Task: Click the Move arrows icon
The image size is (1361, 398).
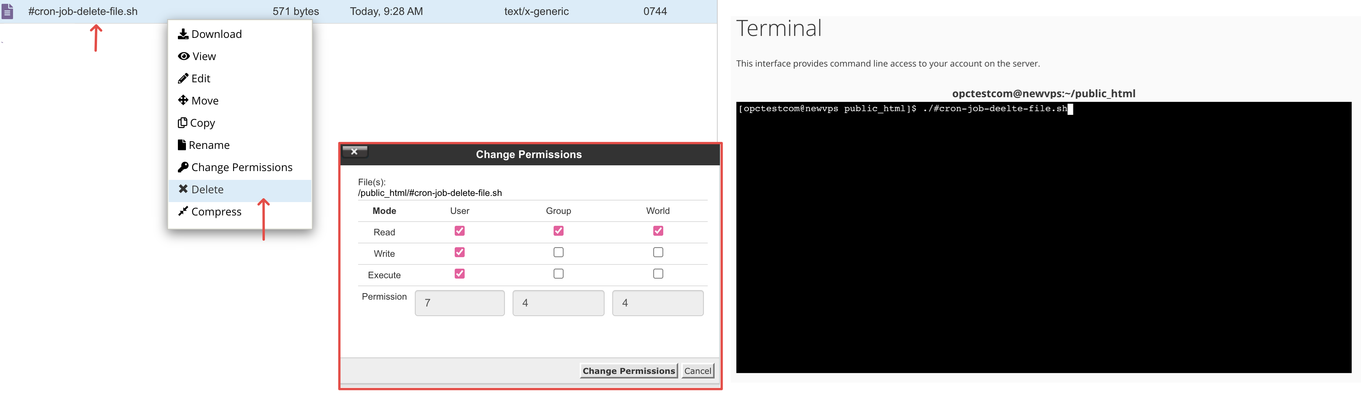Action: pos(183,100)
